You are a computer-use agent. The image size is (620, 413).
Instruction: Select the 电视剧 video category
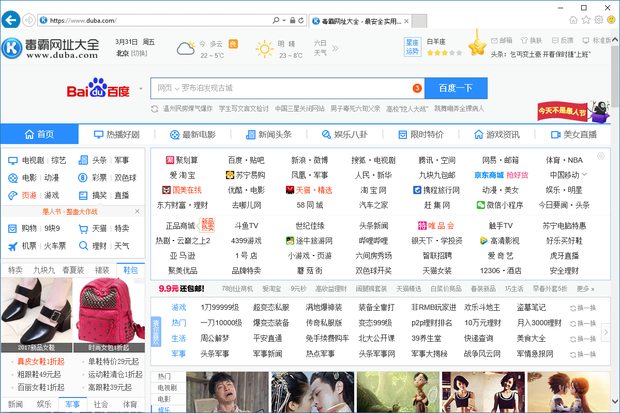coord(167,388)
